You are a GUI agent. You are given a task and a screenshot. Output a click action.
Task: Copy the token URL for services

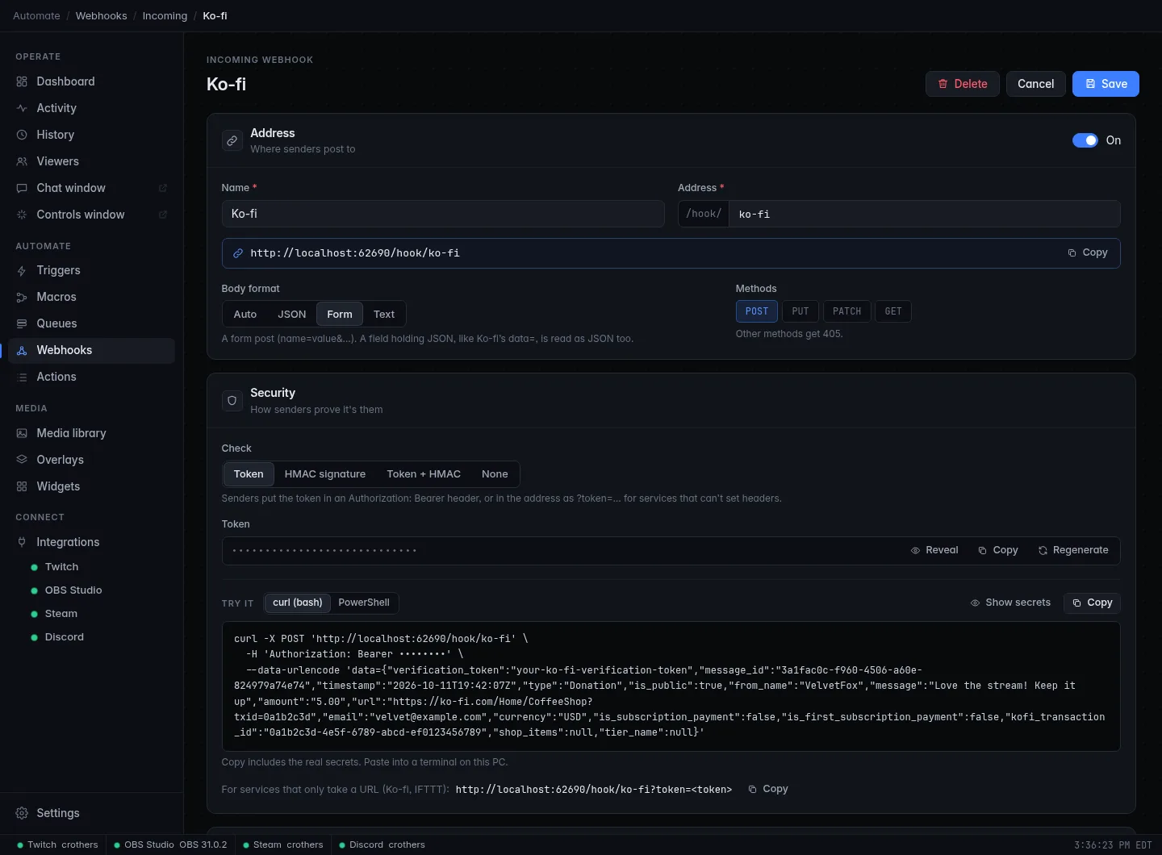tap(767, 789)
